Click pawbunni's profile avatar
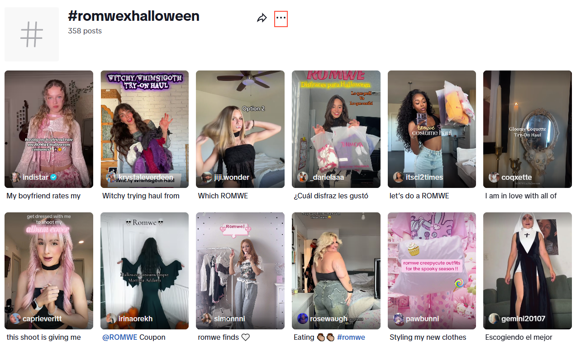Image resolution: width=576 pixels, height=347 pixels. (399, 319)
